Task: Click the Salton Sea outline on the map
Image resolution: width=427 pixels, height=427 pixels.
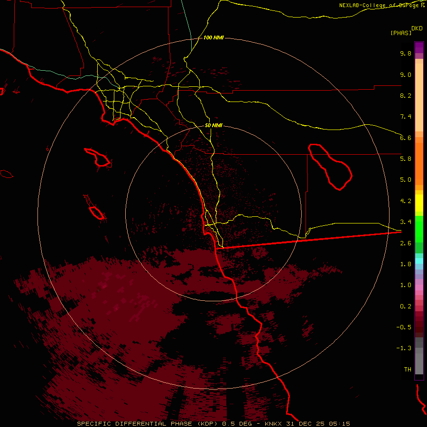Action: pos(330,167)
